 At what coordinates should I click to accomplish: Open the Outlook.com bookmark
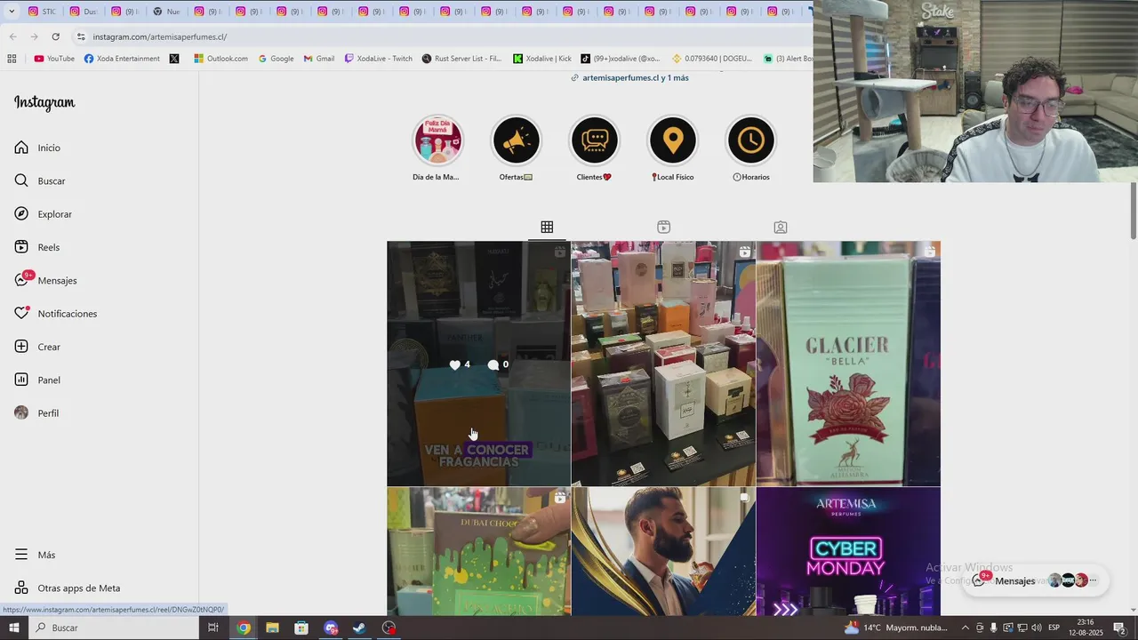tap(220, 59)
